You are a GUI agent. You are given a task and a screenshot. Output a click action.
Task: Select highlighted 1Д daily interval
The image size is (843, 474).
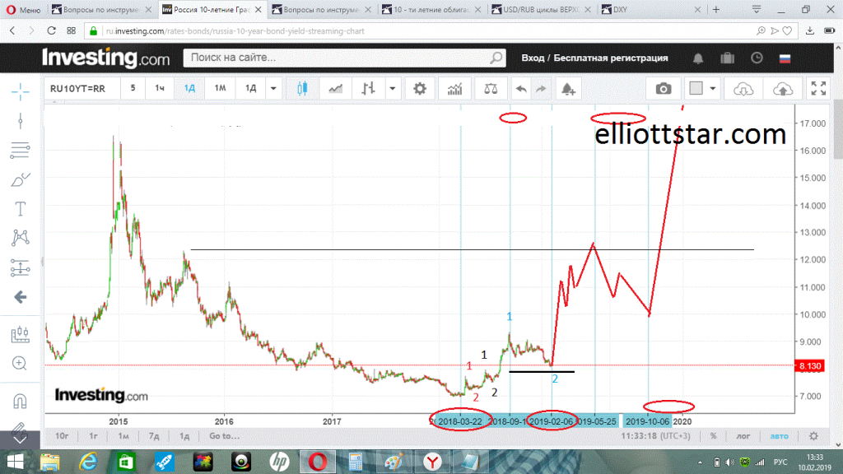pos(190,88)
